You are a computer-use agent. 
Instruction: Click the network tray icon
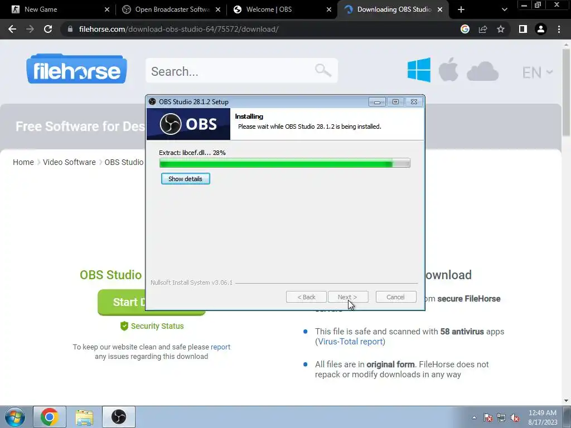501,417
